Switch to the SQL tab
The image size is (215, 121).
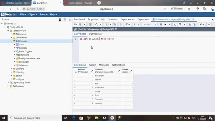pyautogui.click(x=103, y=19)
